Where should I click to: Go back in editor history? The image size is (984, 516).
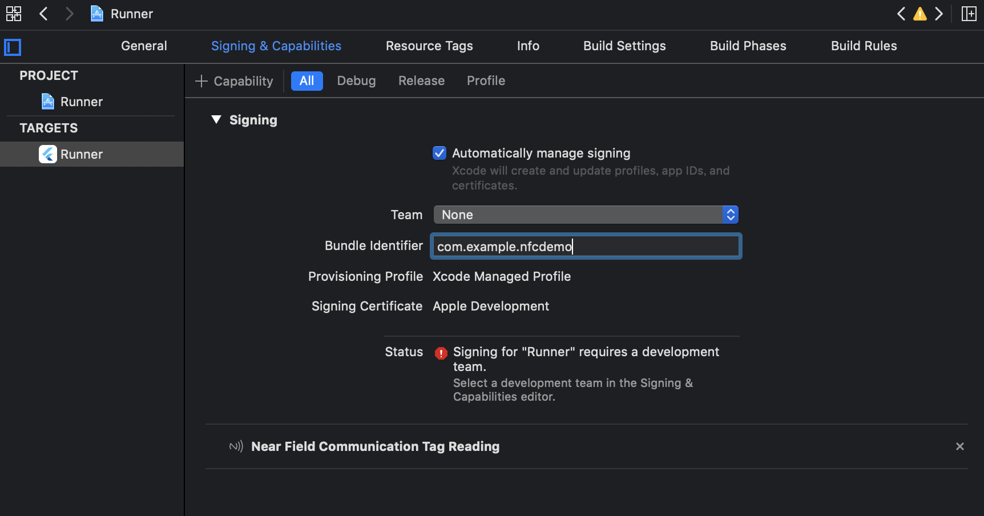pos(43,14)
